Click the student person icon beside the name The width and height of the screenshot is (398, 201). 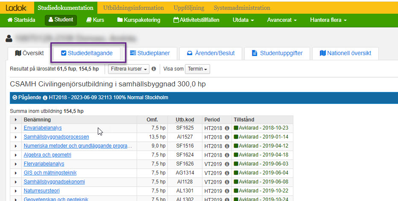pos(9,38)
